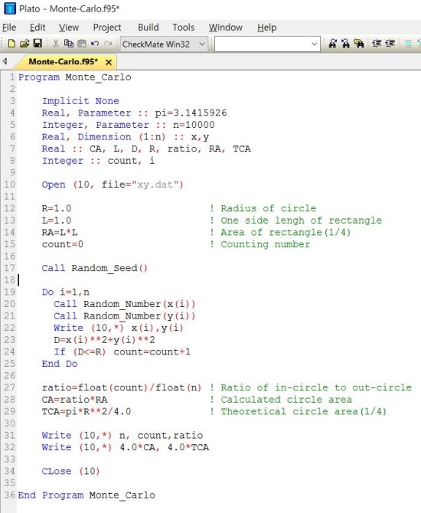Click on 'CLose (10)' statement
This screenshot has width=421, height=513.
(70, 472)
